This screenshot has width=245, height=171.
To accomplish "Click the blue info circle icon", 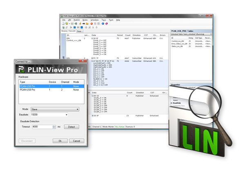I will tap(103, 24).
